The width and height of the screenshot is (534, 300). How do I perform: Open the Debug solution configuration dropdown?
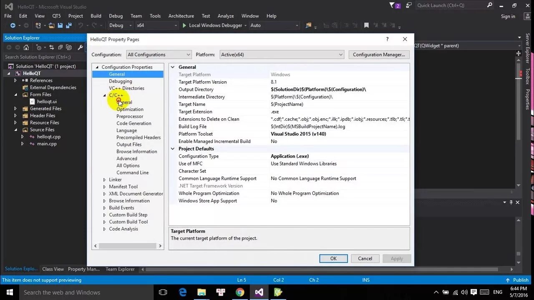(x=120, y=25)
